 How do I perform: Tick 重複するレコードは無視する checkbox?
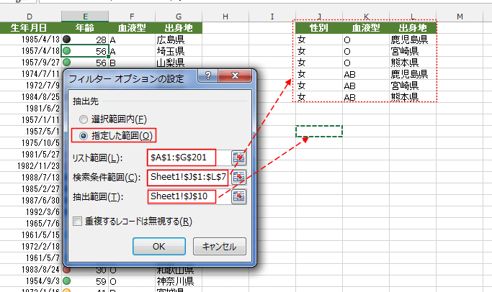pos(77,222)
